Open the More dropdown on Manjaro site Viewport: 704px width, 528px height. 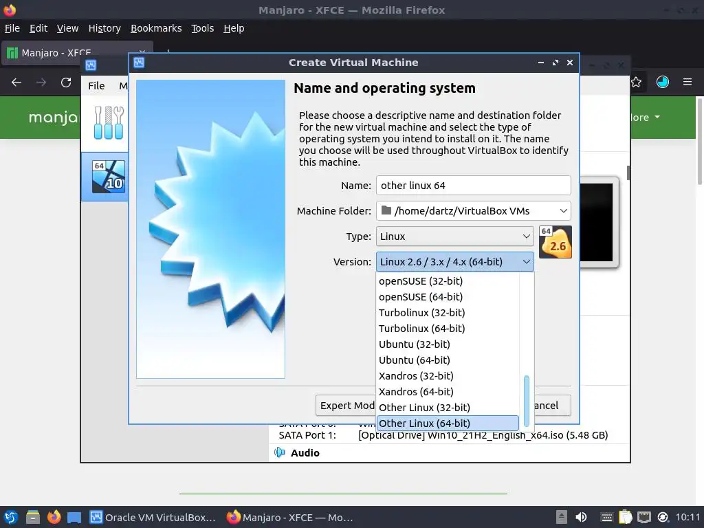tap(645, 118)
